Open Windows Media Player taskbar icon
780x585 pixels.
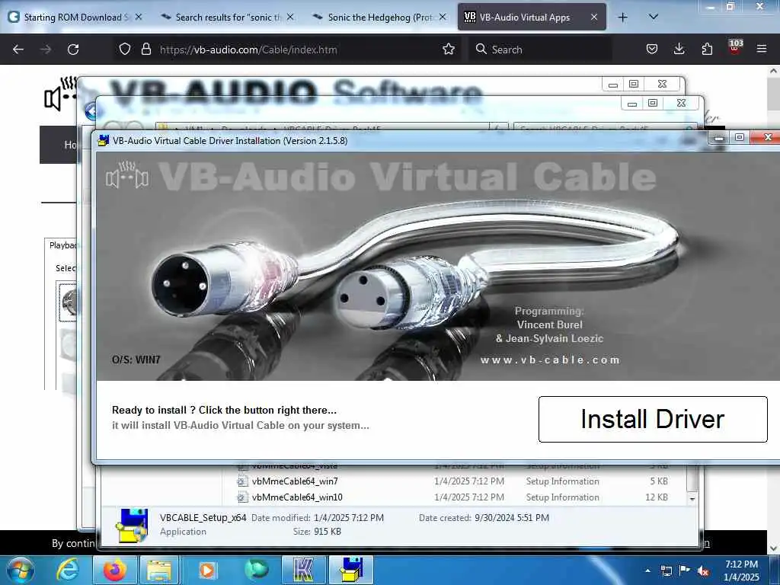click(x=207, y=570)
